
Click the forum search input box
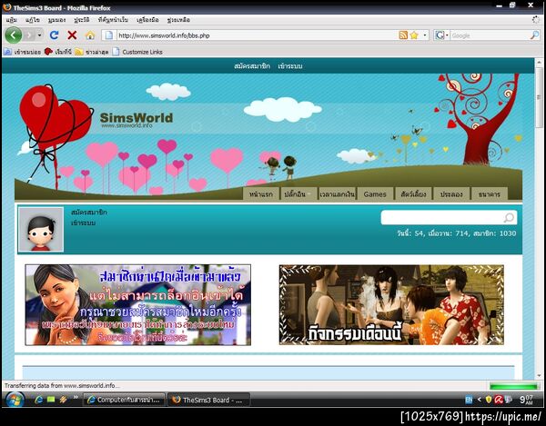click(x=442, y=217)
